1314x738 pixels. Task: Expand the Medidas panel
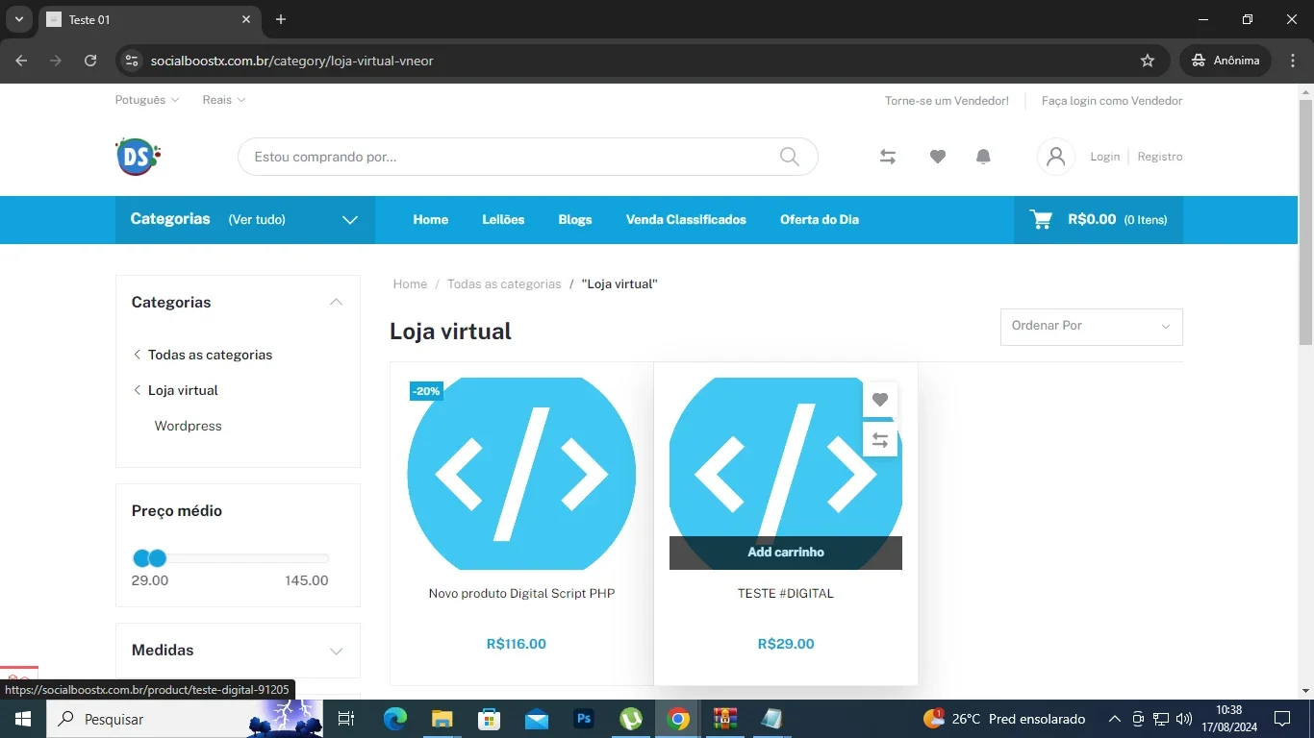click(x=336, y=651)
